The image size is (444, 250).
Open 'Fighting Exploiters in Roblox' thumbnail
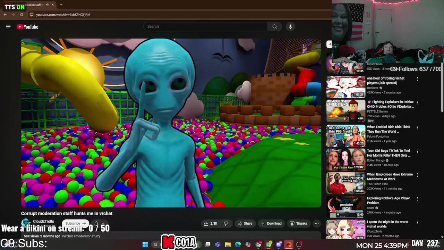pyautogui.click(x=346, y=111)
